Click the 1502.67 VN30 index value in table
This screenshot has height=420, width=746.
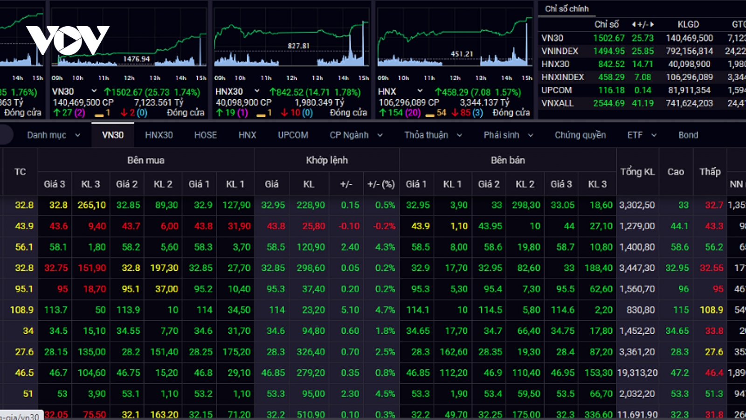609,38
